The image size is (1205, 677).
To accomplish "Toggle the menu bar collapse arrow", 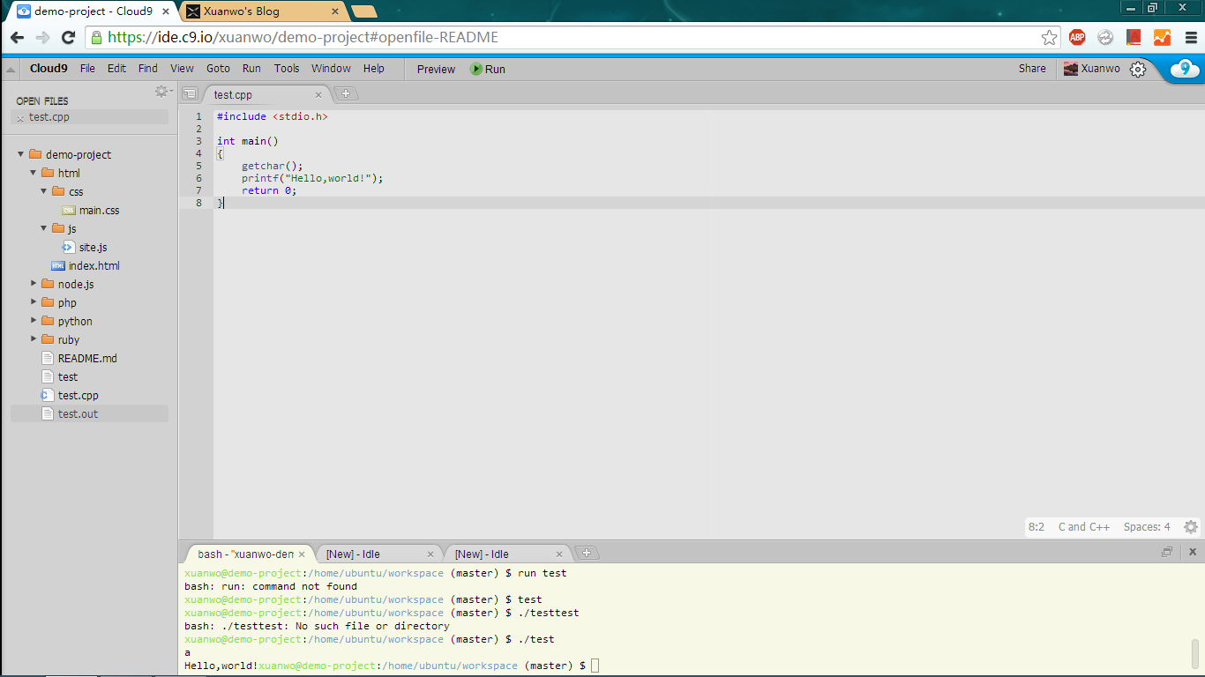I will (x=10, y=69).
